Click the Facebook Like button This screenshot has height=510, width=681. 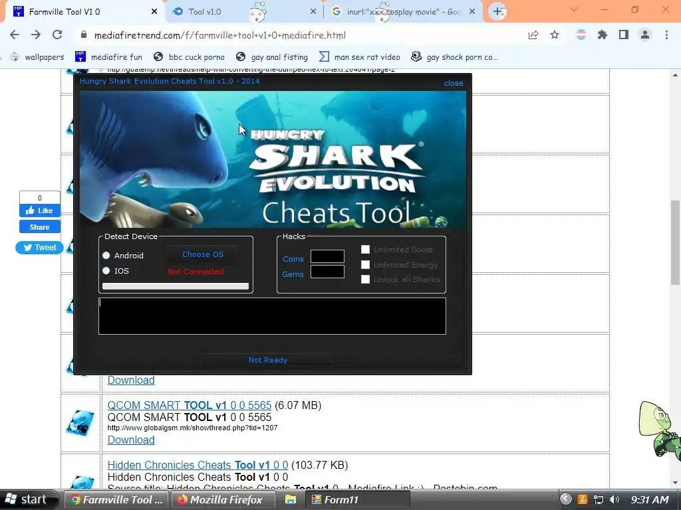pos(39,211)
